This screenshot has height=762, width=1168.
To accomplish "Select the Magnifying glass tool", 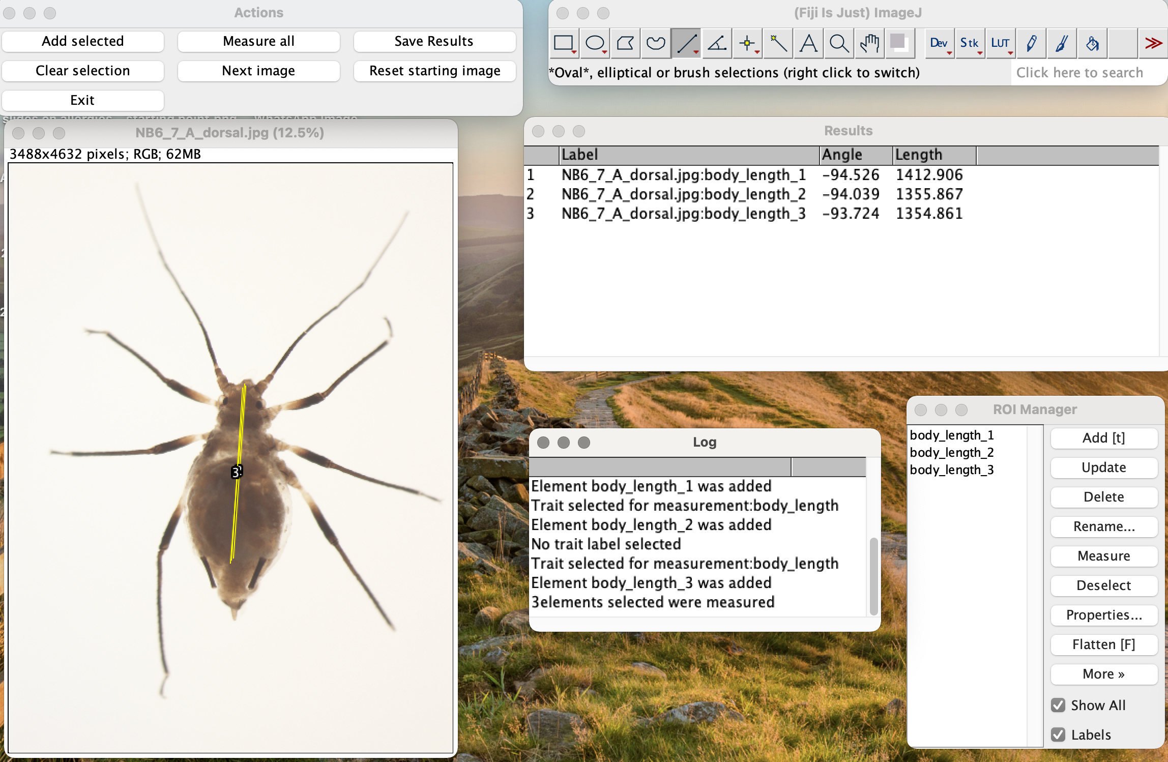I will (x=839, y=43).
